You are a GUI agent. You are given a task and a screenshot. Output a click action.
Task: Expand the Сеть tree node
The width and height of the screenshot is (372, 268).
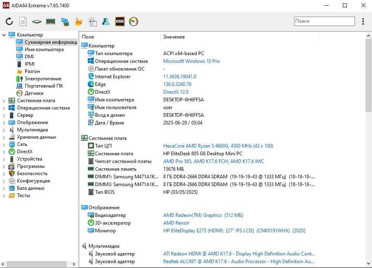[x=4, y=145]
